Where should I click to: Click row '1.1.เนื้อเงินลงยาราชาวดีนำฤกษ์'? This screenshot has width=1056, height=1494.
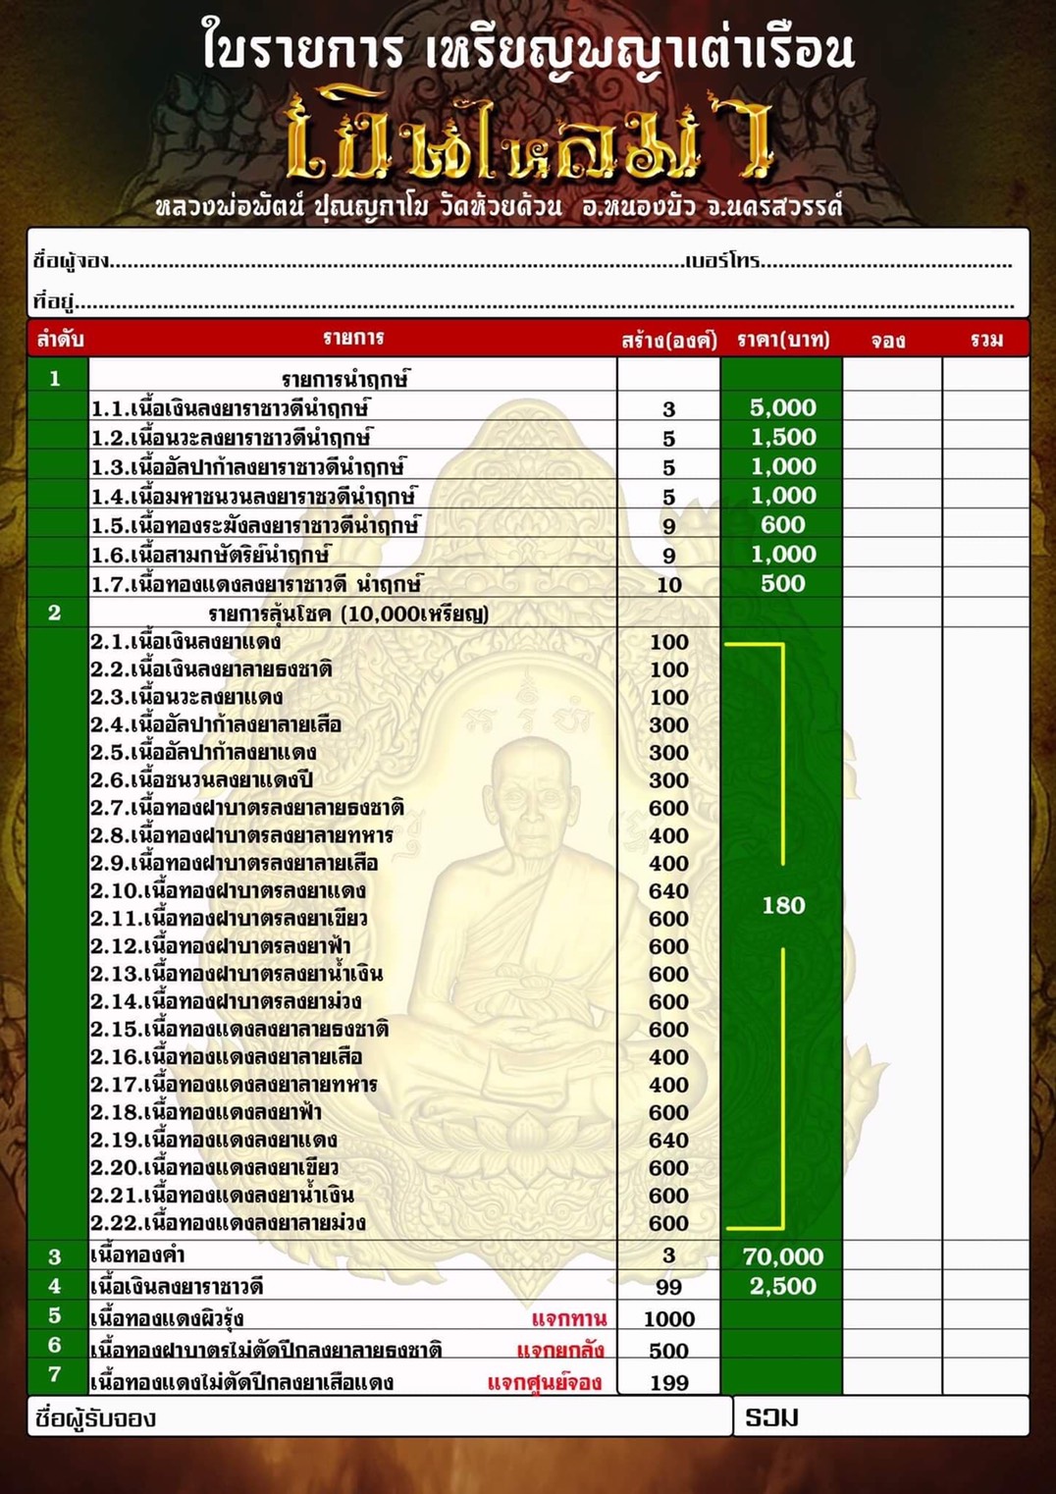click(x=231, y=408)
